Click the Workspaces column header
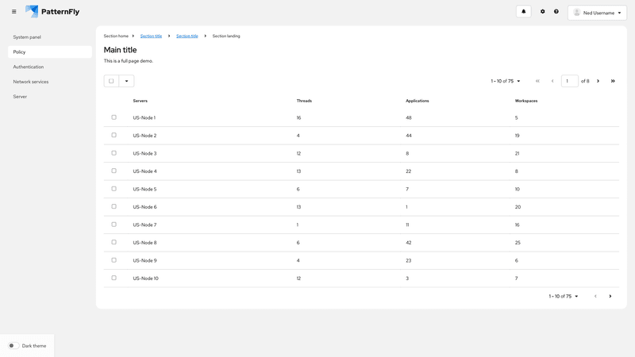Screen dimensions: 635x357 point(526,101)
